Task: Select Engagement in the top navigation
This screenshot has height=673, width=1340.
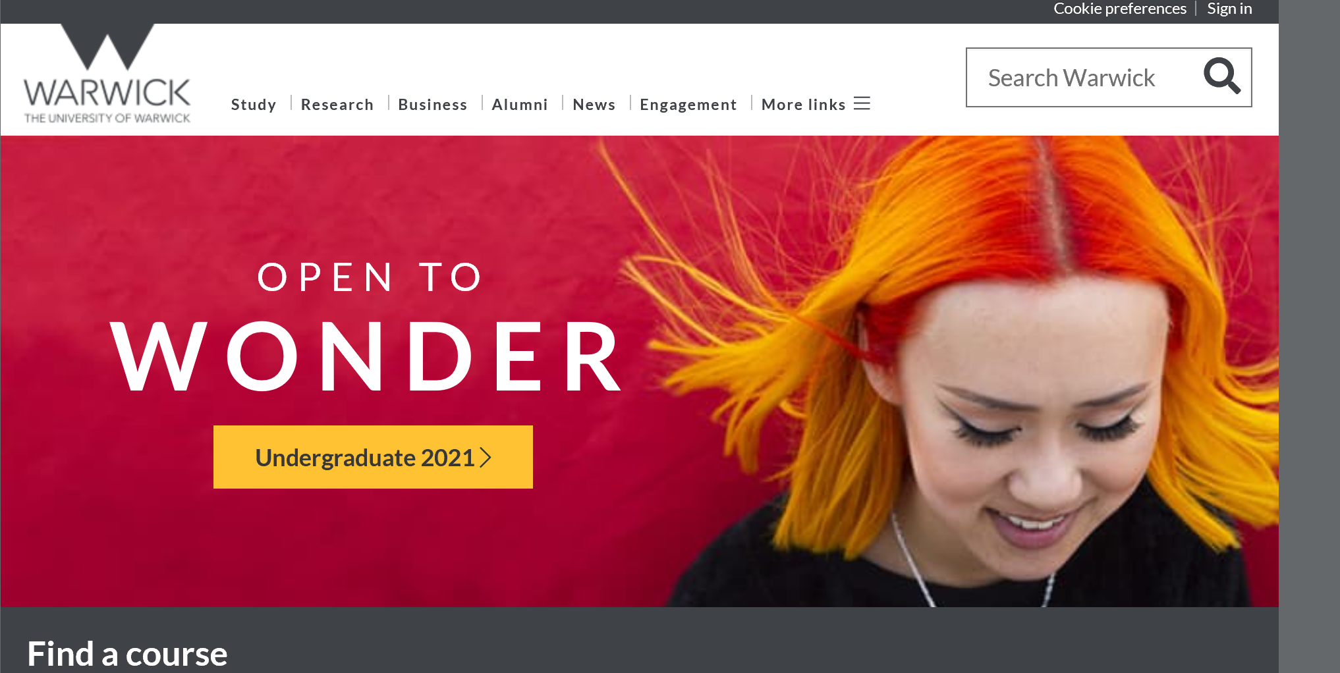Action: (688, 105)
